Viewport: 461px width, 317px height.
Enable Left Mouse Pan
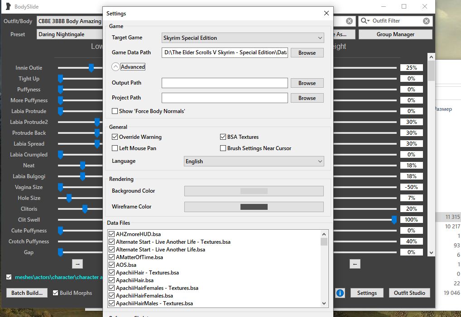pos(115,148)
